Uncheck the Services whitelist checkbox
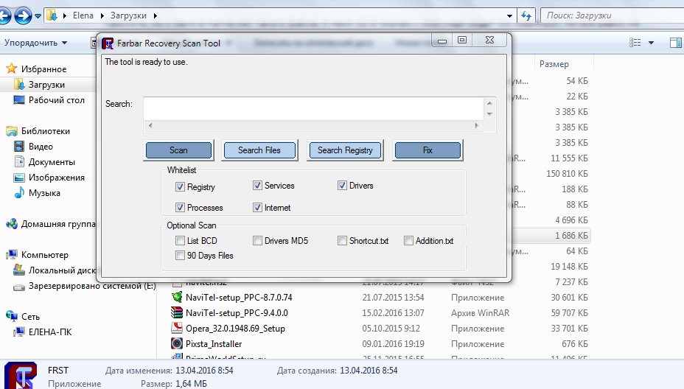Image resolution: width=684 pixels, height=389 pixels. pyautogui.click(x=257, y=186)
